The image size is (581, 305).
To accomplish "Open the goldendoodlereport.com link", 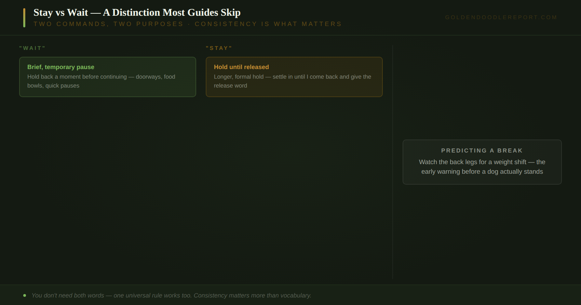I will tap(501, 17).
